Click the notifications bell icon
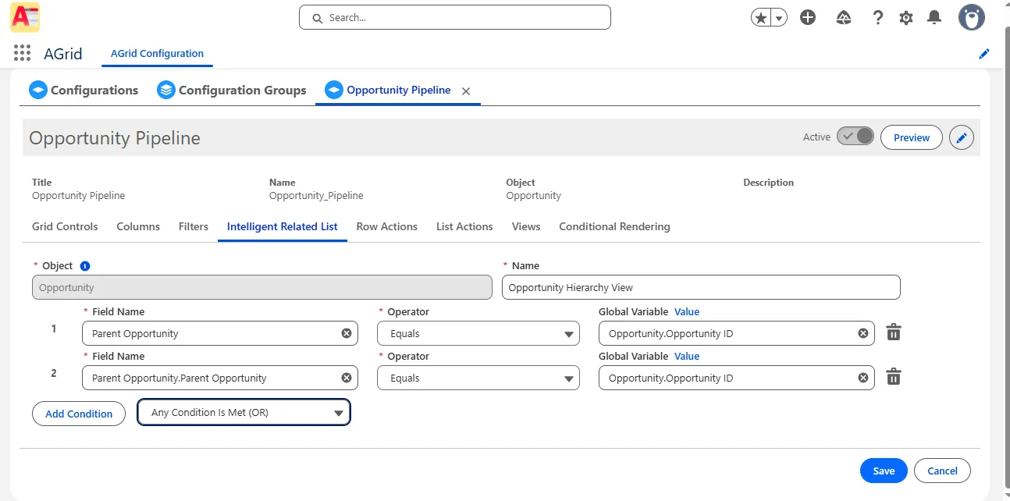The width and height of the screenshot is (1010, 501). pyautogui.click(x=934, y=18)
